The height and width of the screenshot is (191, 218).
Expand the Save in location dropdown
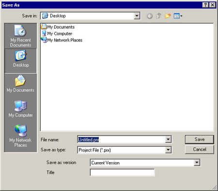pyautogui.click(x=137, y=16)
